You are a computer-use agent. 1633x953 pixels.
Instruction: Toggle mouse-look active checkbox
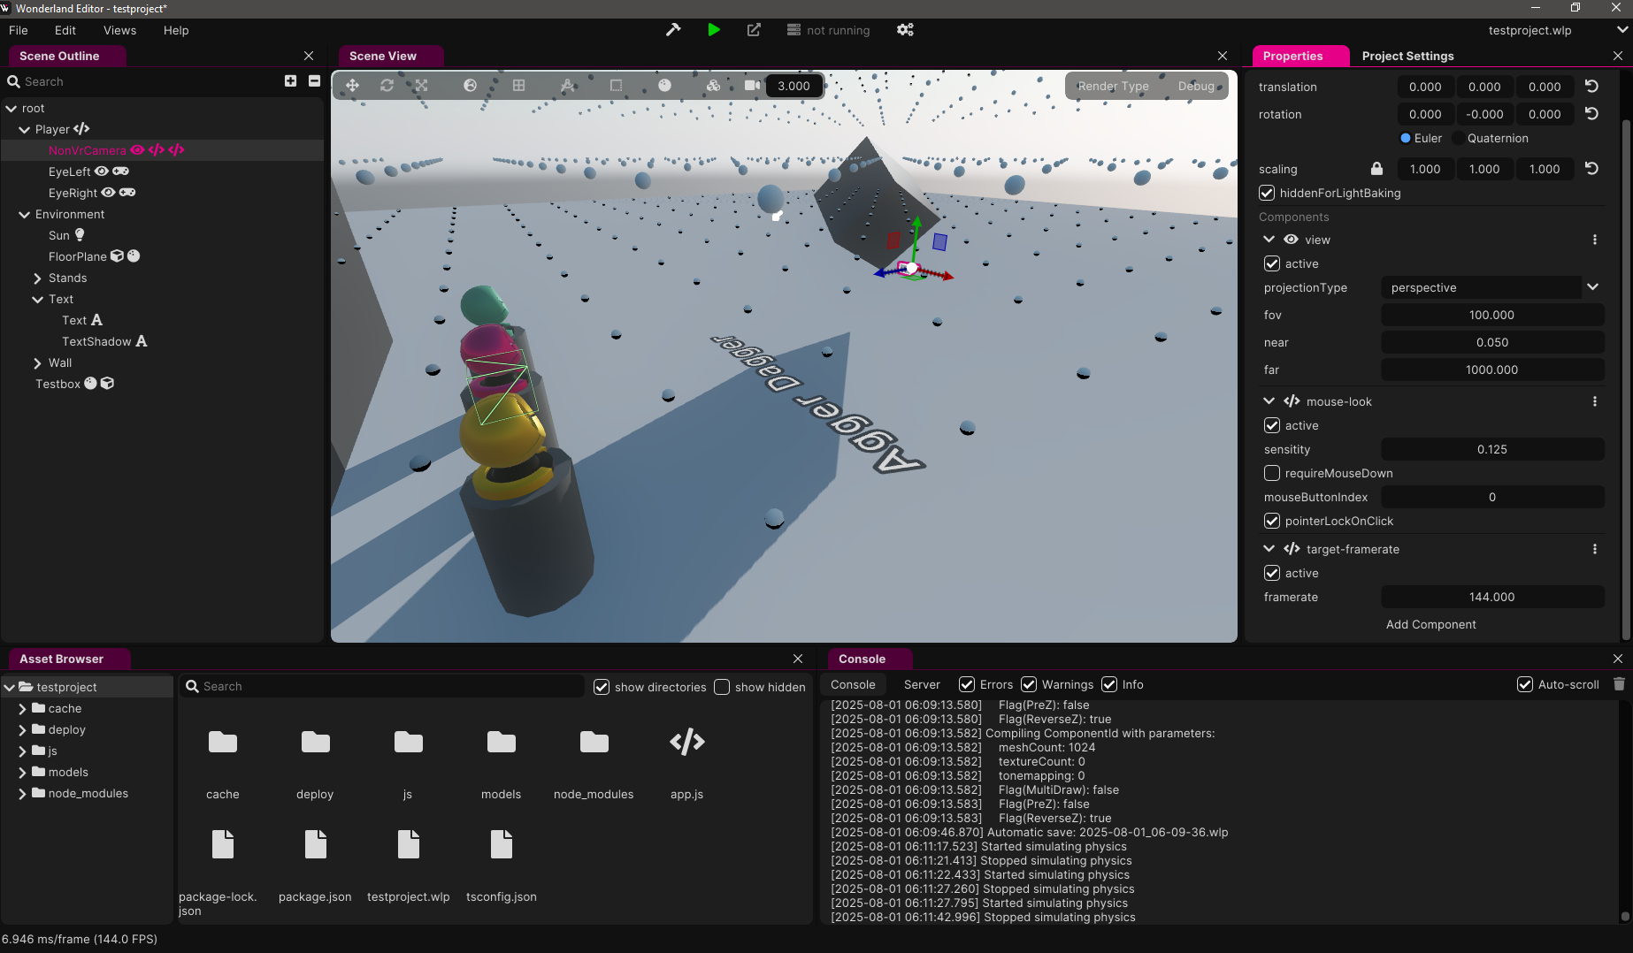point(1272,425)
